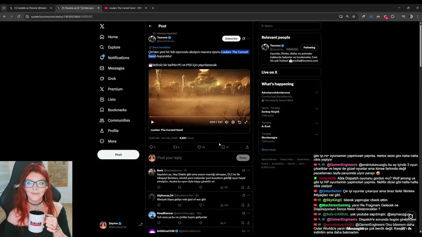Click Show more under What's happening
422x237 pixels.
[x=268, y=150]
